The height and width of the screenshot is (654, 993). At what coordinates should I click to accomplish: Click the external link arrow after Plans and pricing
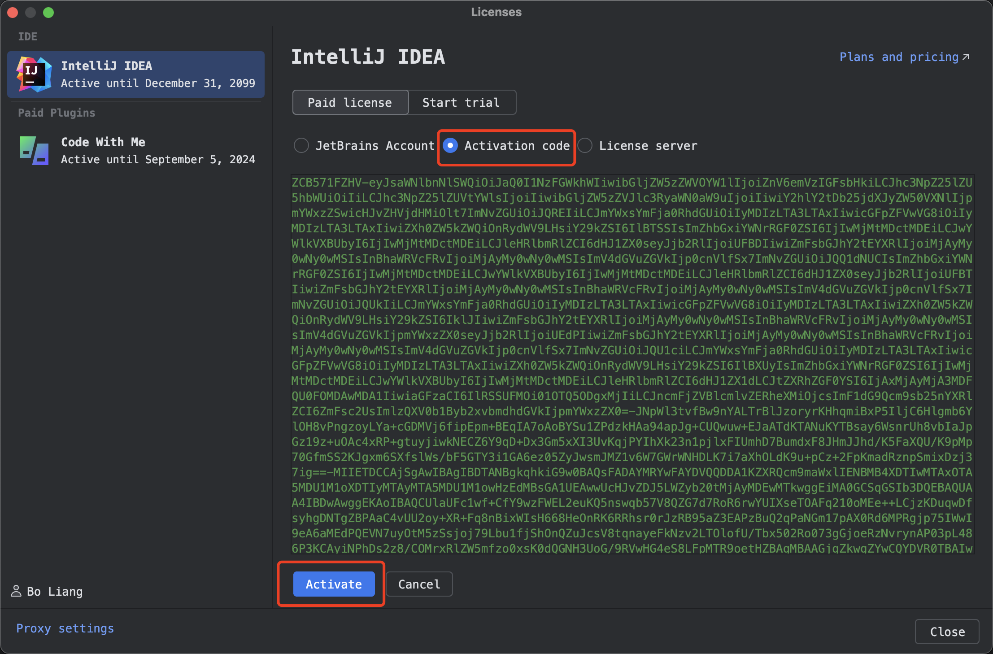coord(966,57)
